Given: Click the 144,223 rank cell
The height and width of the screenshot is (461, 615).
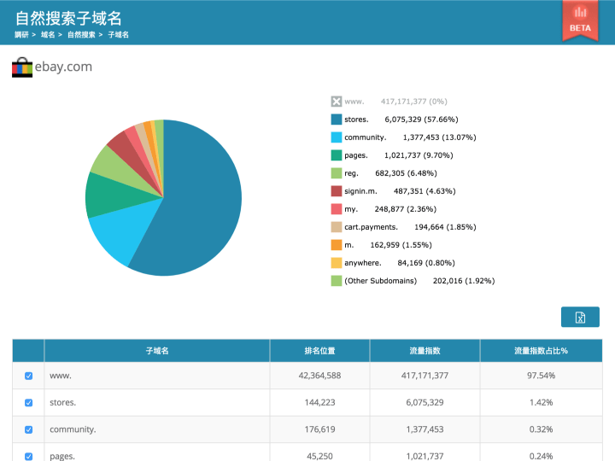Looking at the screenshot, I should (x=319, y=403).
